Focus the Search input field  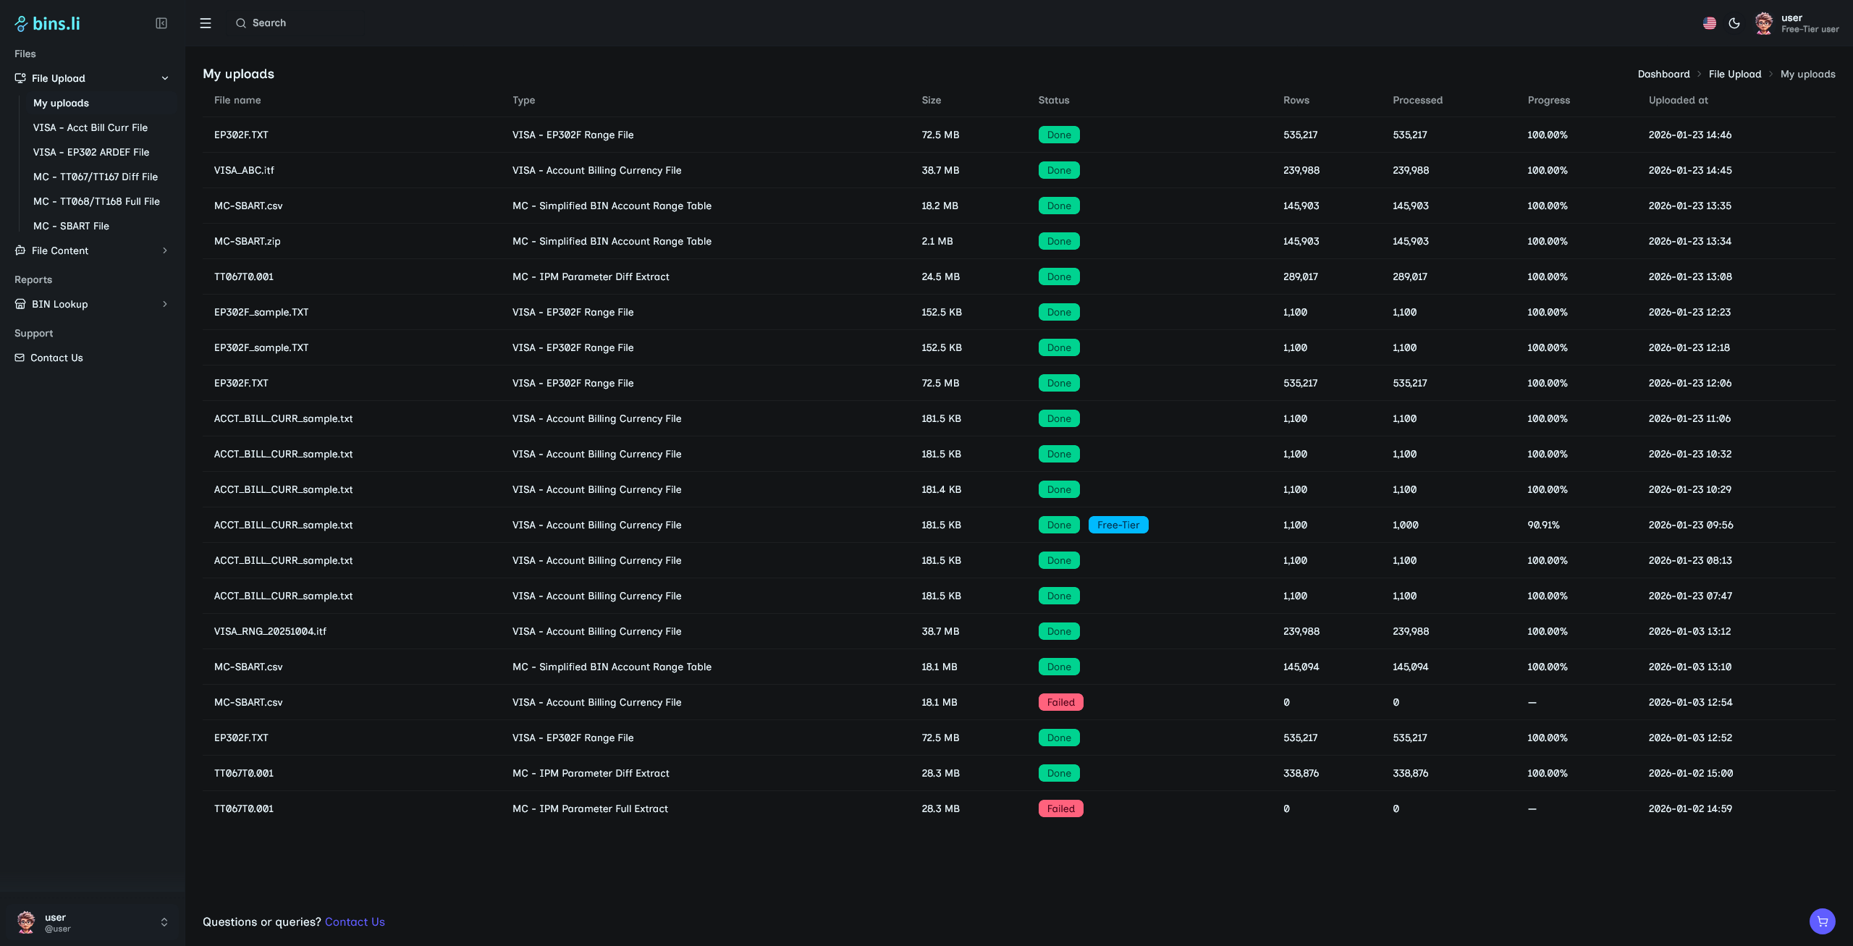click(297, 23)
